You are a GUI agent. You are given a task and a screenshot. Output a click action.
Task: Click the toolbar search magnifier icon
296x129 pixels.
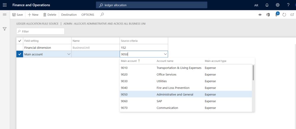coord(102,15)
